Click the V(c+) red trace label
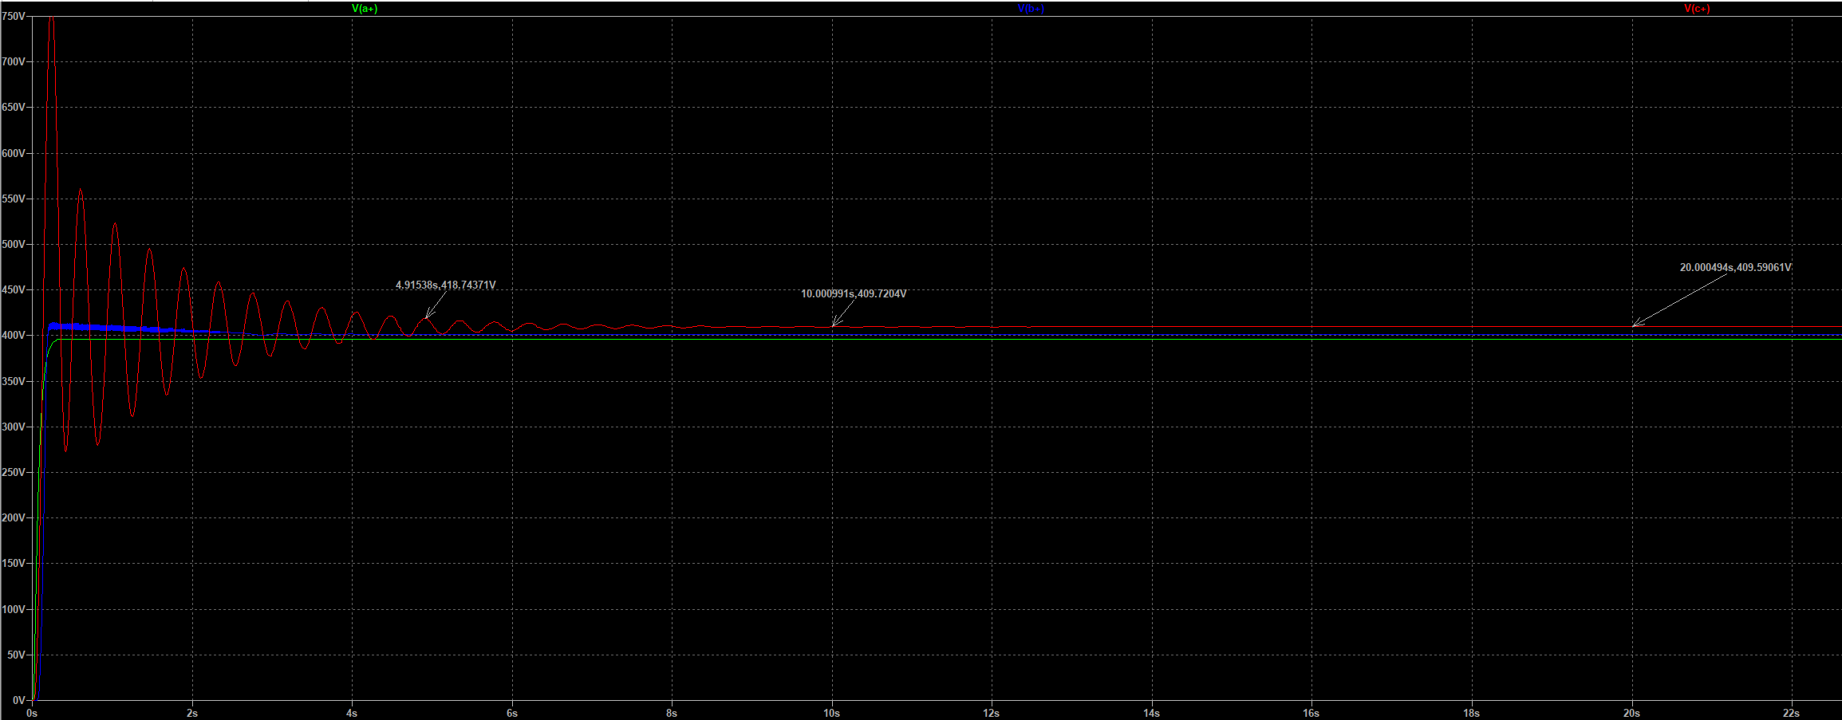 click(1697, 9)
